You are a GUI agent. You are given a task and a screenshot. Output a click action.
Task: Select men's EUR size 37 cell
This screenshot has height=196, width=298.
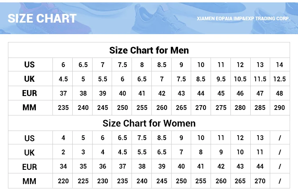point(63,94)
